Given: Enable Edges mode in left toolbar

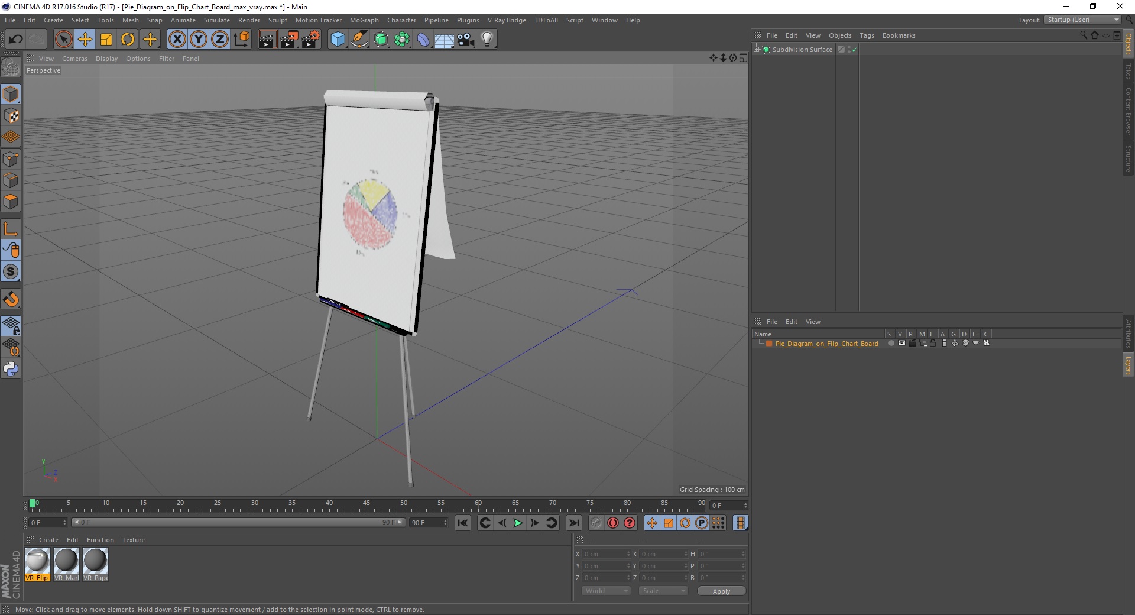Looking at the screenshot, I should [x=11, y=180].
